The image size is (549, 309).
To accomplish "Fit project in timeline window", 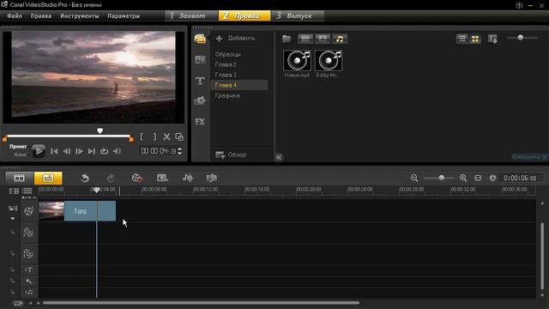I will (478, 178).
